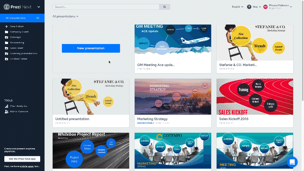Click the Prezi Next logo icon
Screen dimensions: 304x171
click(x=7, y=7)
